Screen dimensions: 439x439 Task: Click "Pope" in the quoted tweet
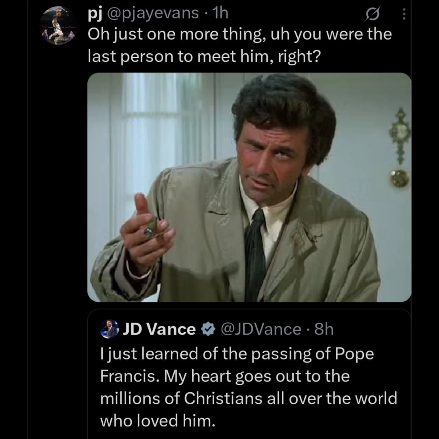[x=354, y=354]
